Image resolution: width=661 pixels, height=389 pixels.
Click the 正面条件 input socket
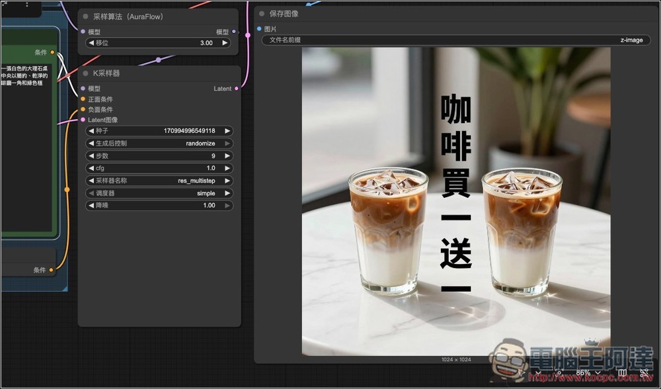click(x=83, y=99)
